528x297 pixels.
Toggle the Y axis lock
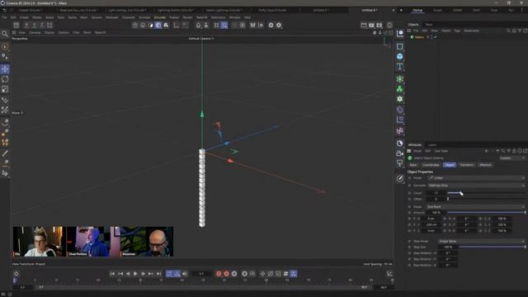click(34, 25)
